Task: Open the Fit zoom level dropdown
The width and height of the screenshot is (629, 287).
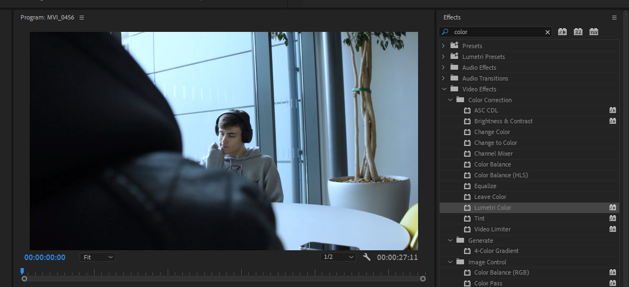Action: [x=98, y=257]
